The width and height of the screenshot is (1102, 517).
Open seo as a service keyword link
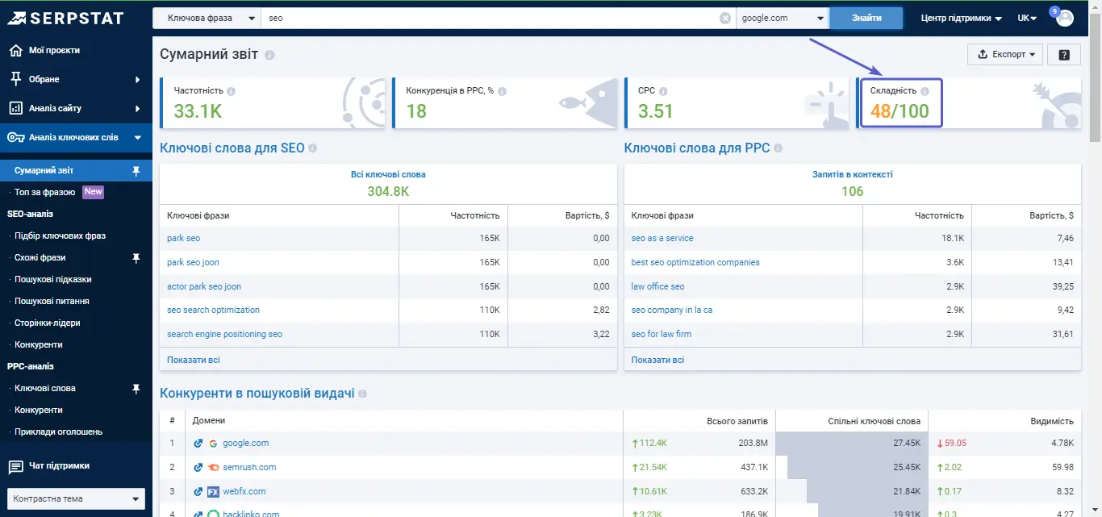(x=662, y=238)
